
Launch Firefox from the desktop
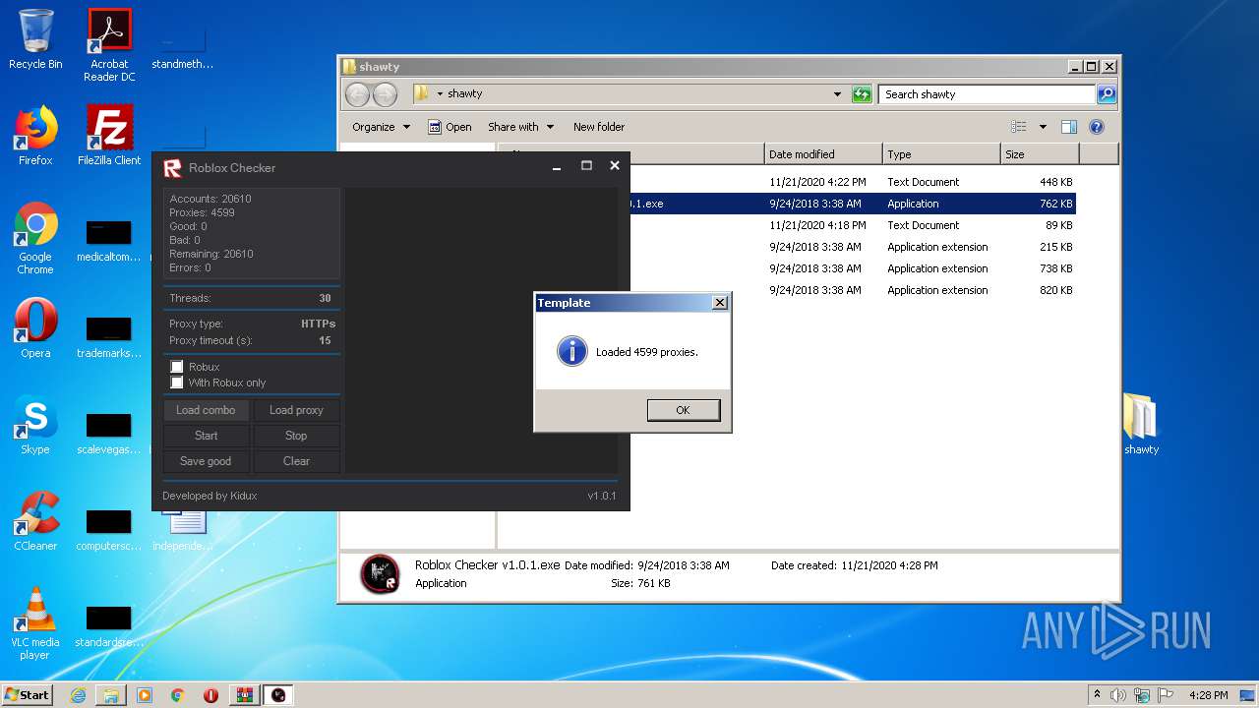tap(35, 136)
